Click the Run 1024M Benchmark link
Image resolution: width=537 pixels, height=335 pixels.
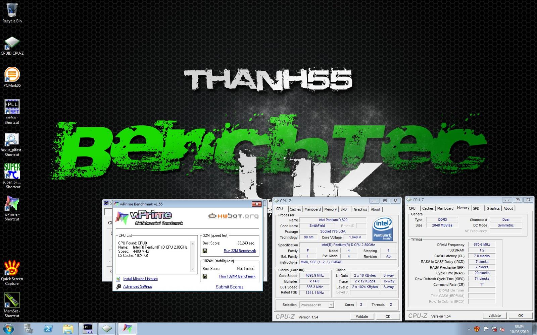tap(237, 276)
